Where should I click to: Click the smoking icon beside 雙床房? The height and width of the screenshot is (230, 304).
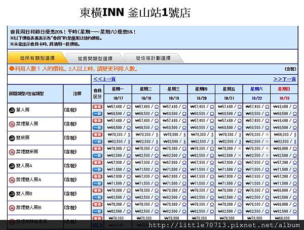pos(12,138)
